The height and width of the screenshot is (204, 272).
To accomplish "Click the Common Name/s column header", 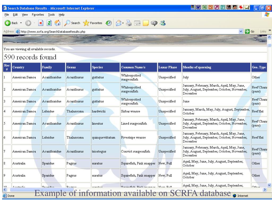I will coord(139,67).
